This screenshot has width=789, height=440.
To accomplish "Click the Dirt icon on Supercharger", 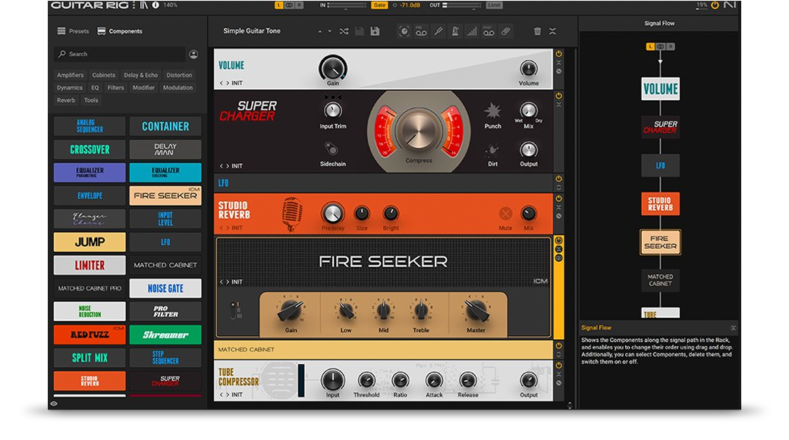I will click(x=492, y=150).
